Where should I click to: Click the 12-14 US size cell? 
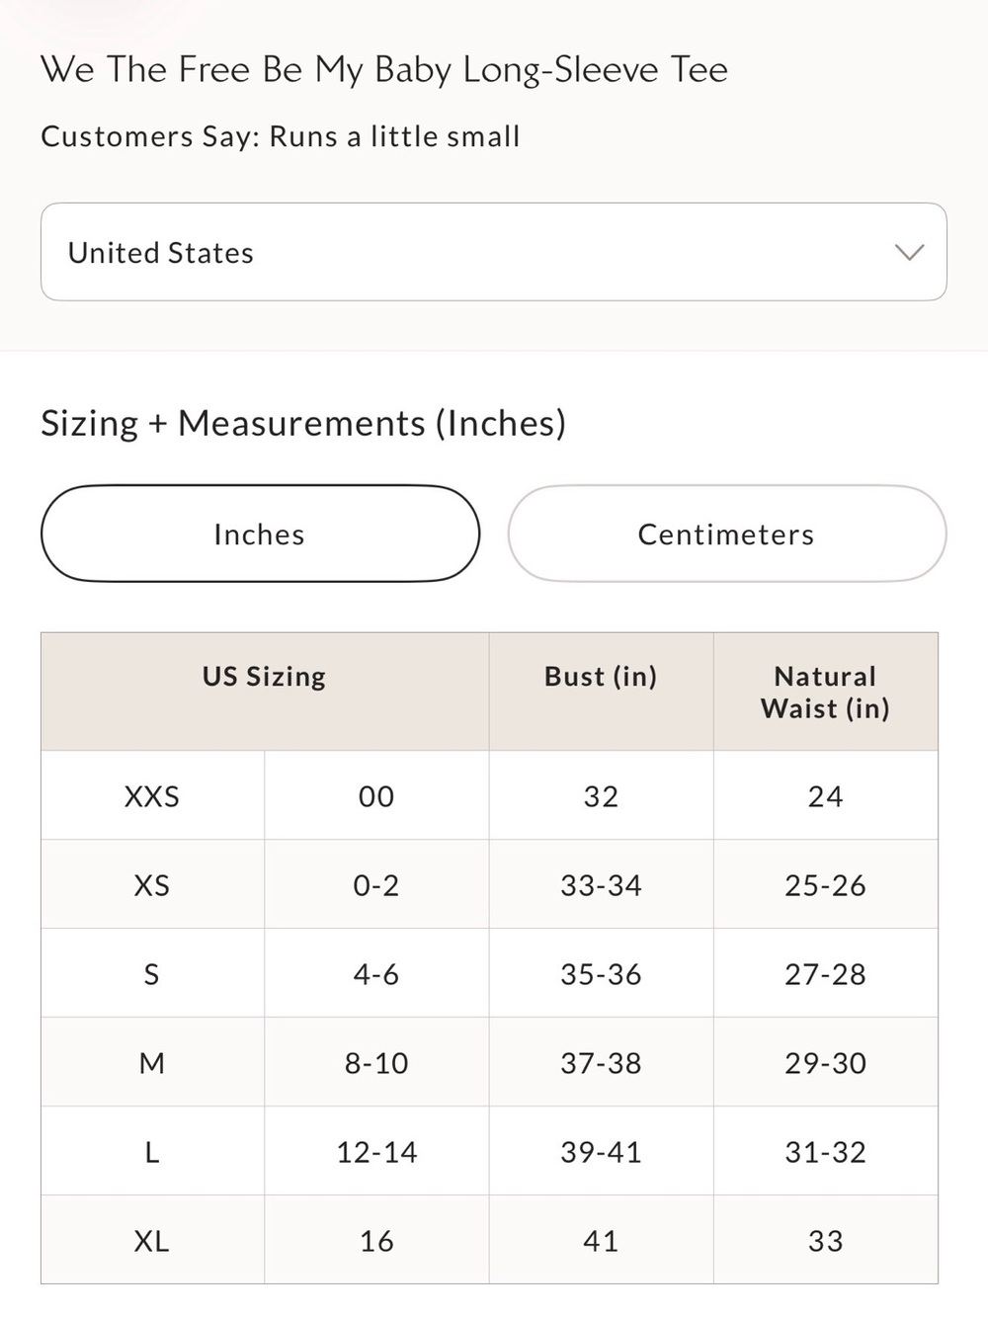(376, 1151)
